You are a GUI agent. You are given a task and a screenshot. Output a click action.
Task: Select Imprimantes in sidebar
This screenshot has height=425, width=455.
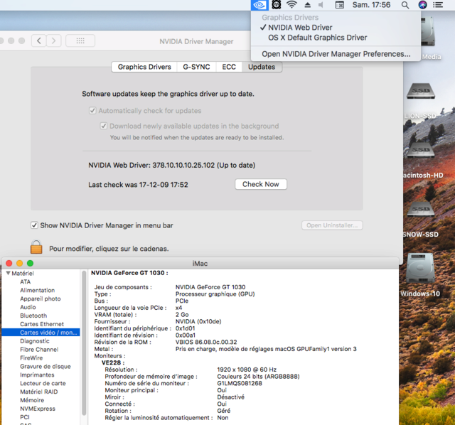(37, 375)
